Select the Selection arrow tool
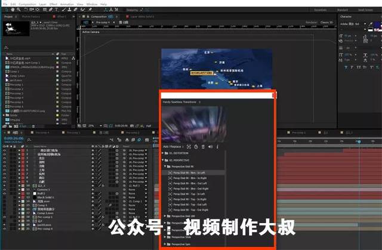 point(7,10)
